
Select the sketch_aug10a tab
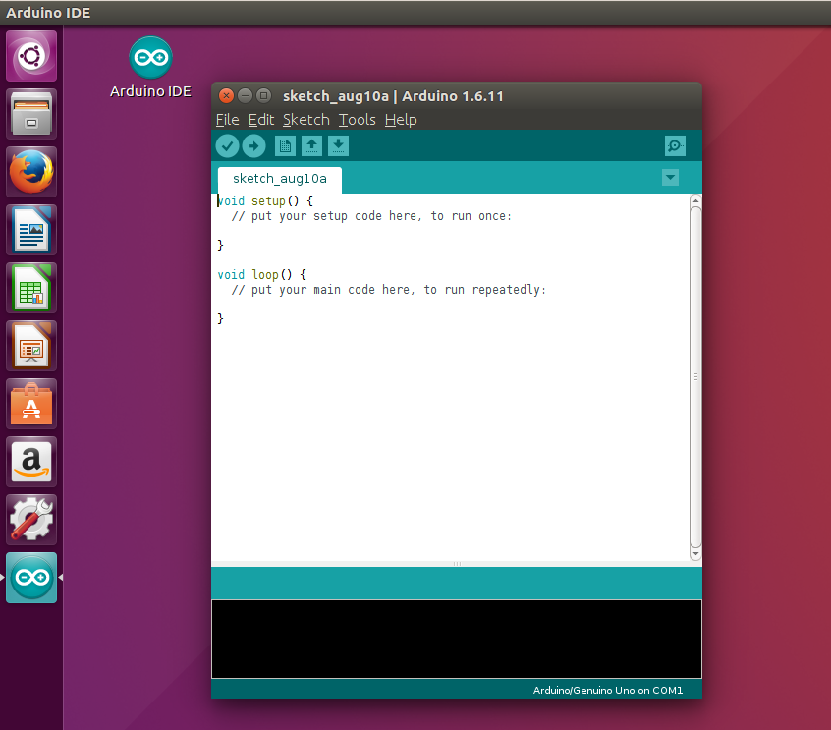(280, 179)
